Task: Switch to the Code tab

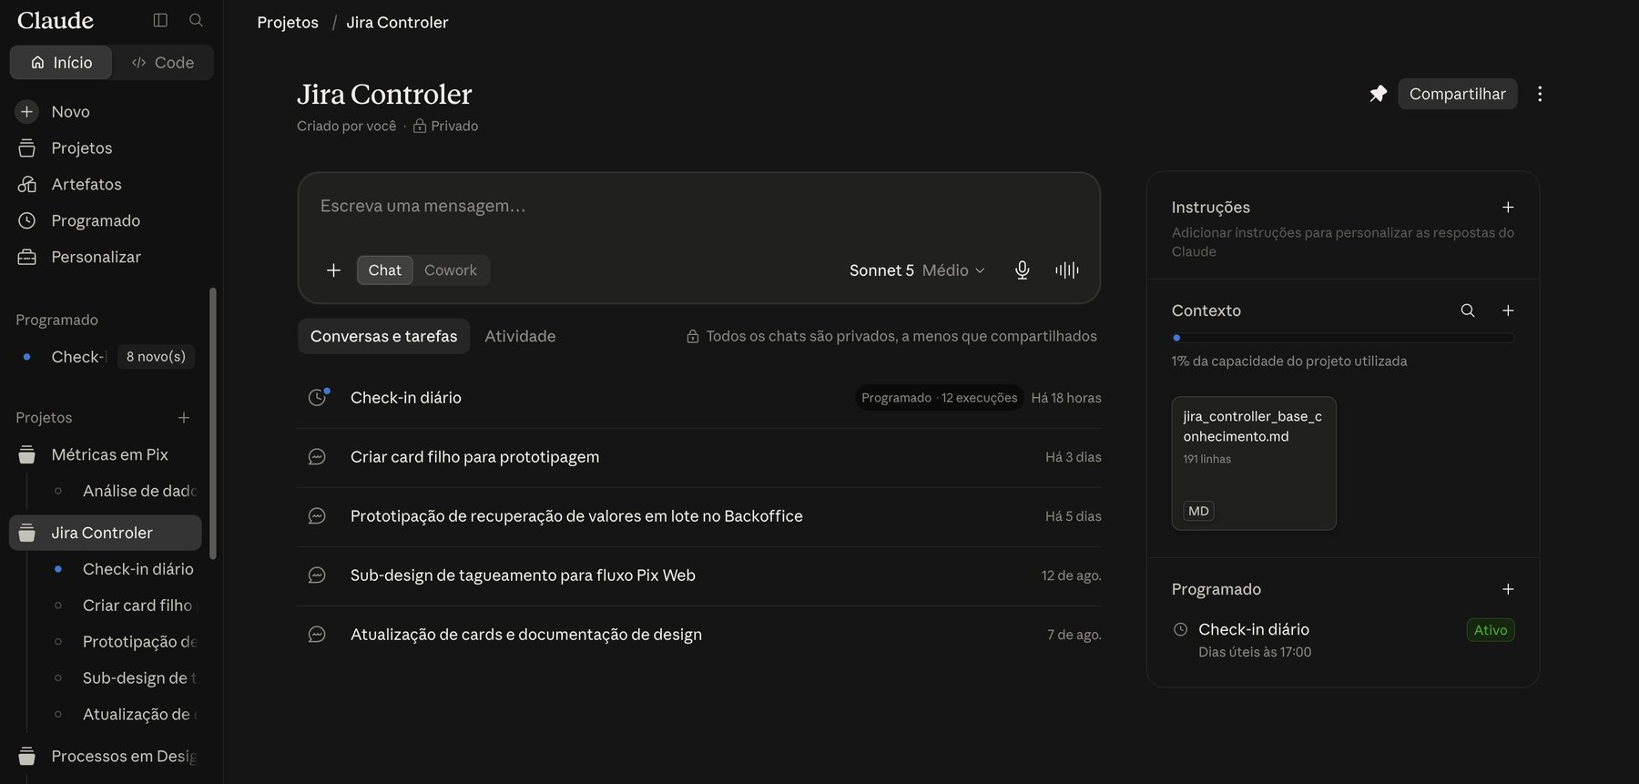Action: coord(163,63)
